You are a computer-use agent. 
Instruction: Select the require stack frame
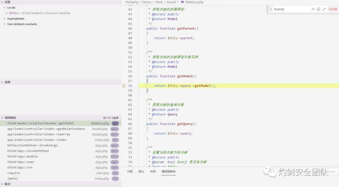(61, 173)
